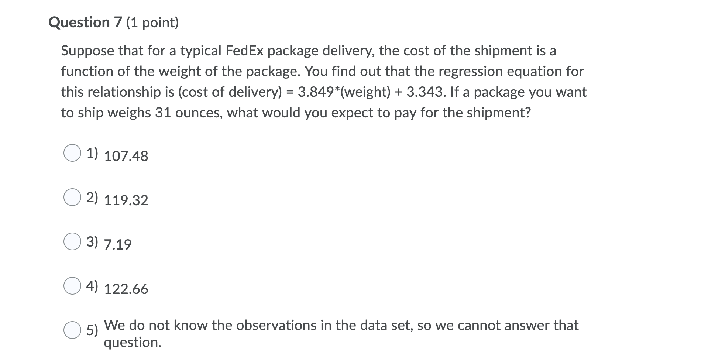Click the 122.66 answer text

point(126,289)
